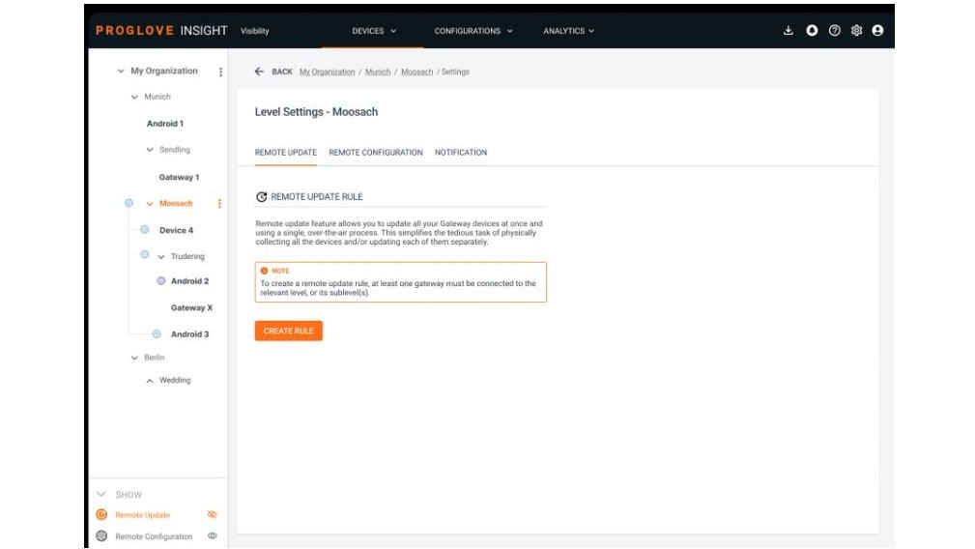The width and height of the screenshot is (975, 549).
Task: Click the download icon in top bar
Action: [x=789, y=31]
